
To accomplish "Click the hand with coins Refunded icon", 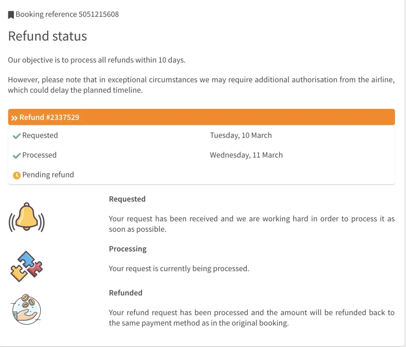I will coord(26,309).
